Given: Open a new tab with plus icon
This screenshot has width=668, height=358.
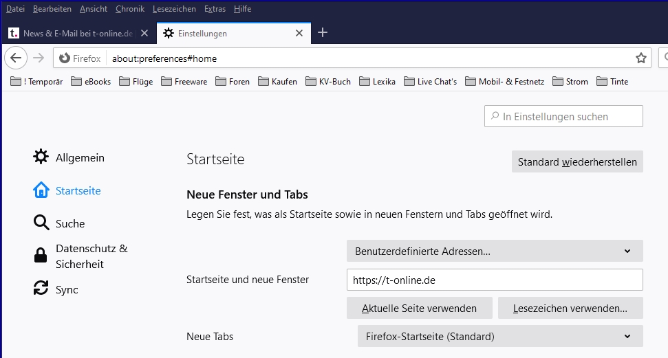Looking at the screenshot, I should 323,32.
